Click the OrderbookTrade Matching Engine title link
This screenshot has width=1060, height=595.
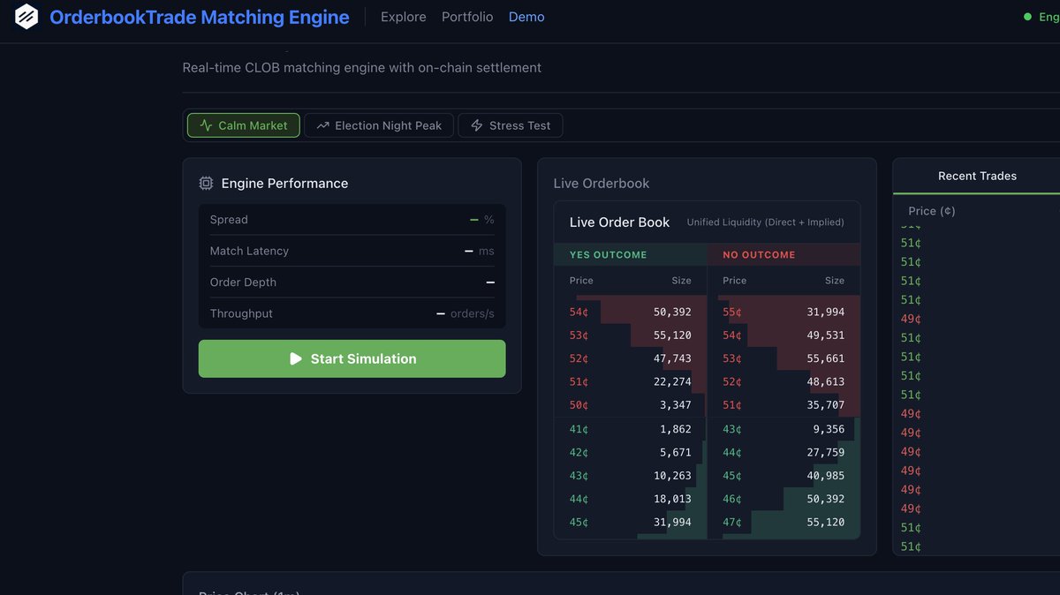pos(199,16)
